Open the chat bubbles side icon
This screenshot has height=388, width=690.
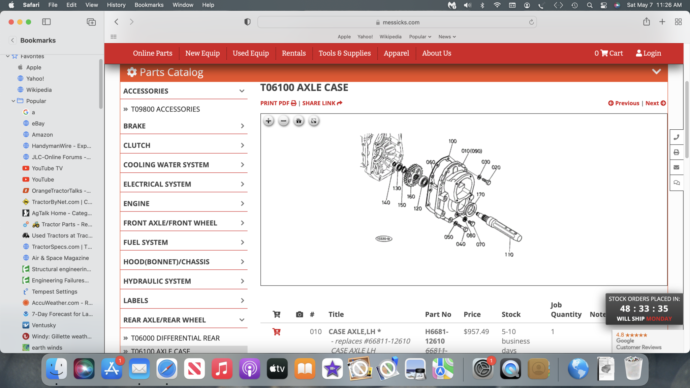pos(676,183)
